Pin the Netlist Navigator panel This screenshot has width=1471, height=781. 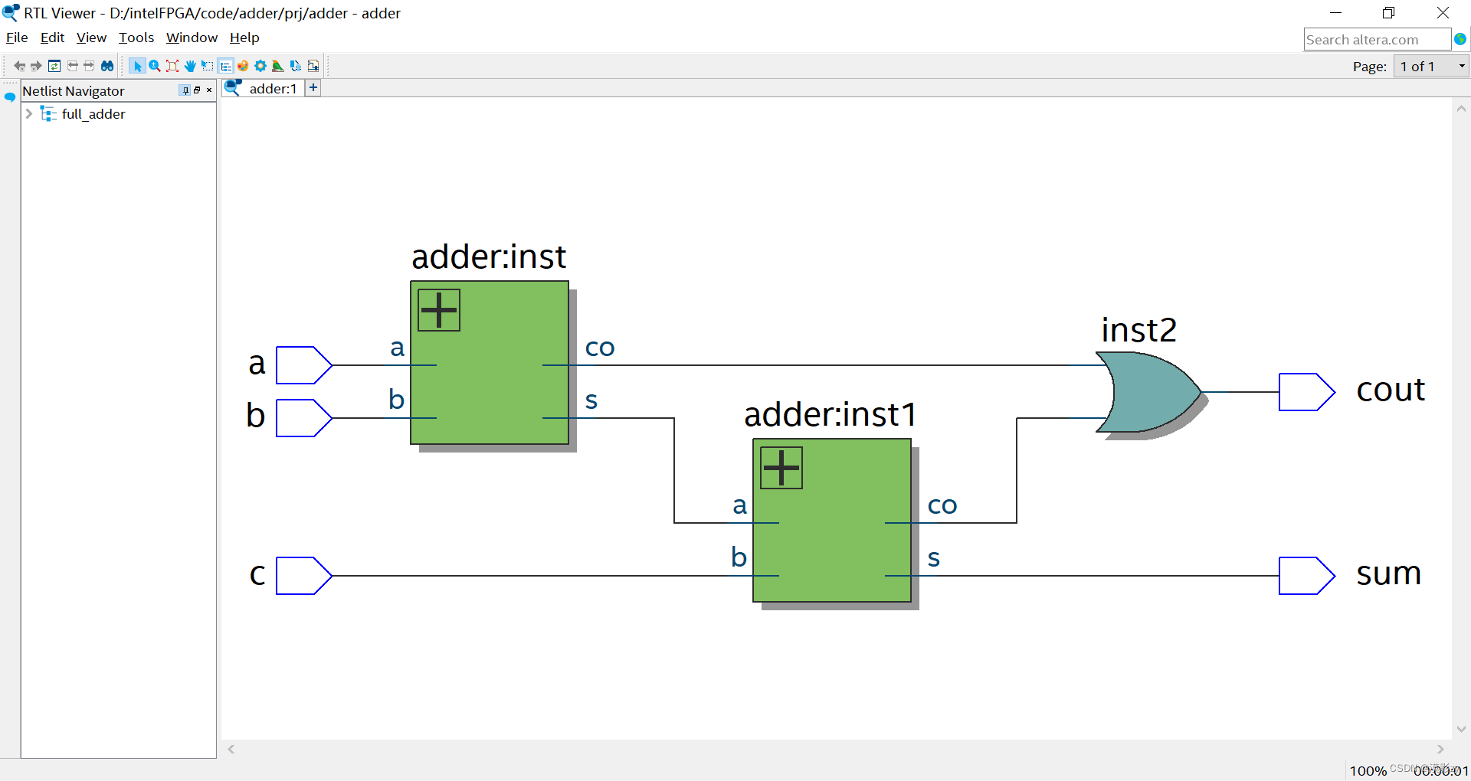(x=185, y=90)
